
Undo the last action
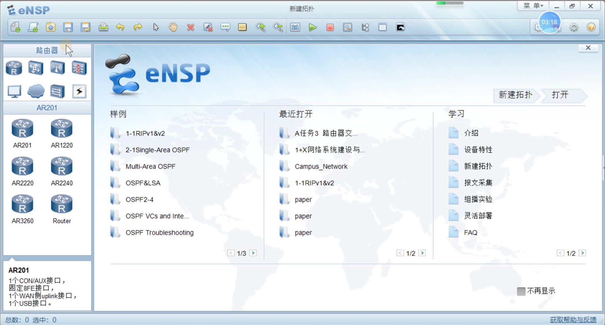(x=120, y=27)
